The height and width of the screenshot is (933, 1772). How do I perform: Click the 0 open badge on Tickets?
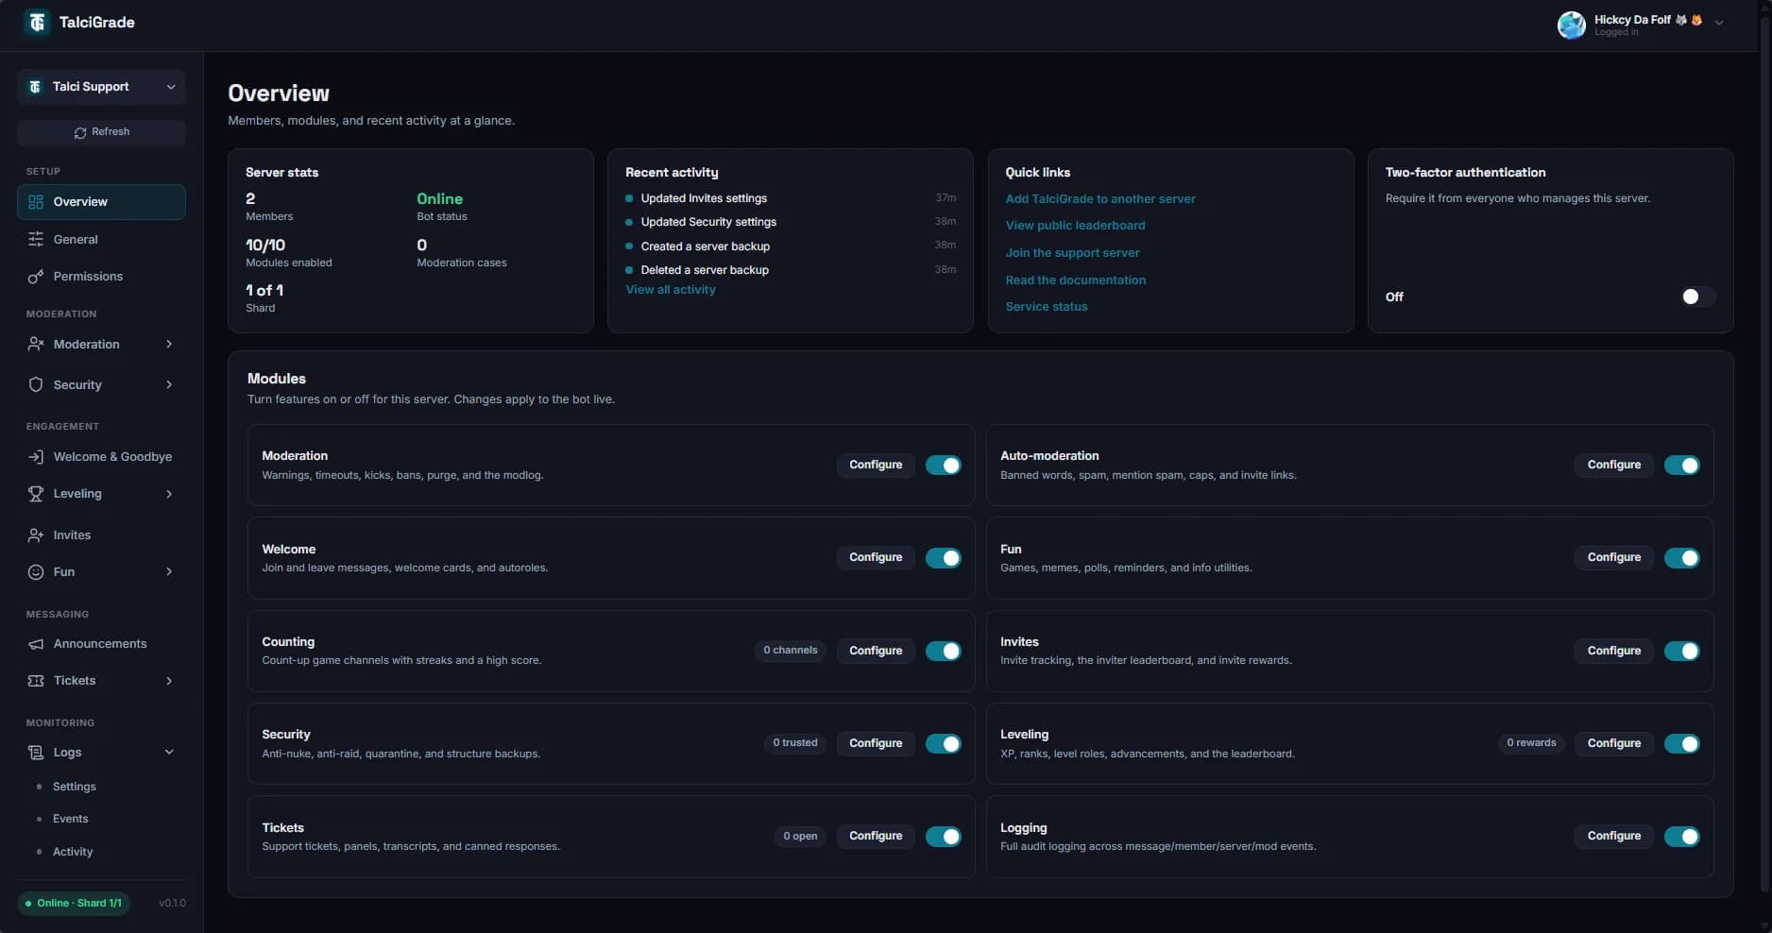coord(800,837)
